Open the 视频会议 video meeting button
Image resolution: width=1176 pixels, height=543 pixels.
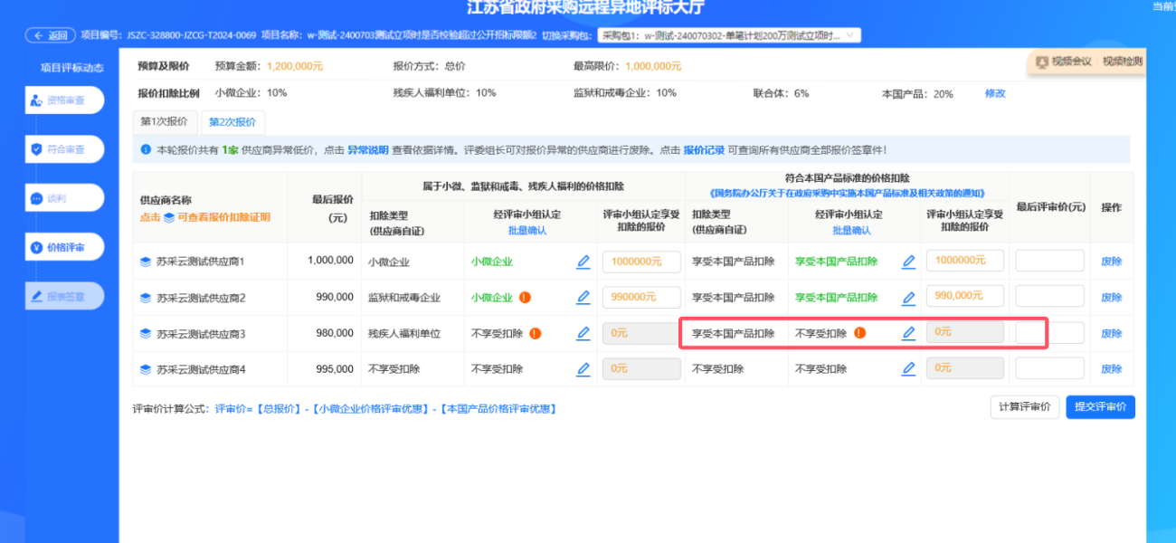tap(1064, 62)
